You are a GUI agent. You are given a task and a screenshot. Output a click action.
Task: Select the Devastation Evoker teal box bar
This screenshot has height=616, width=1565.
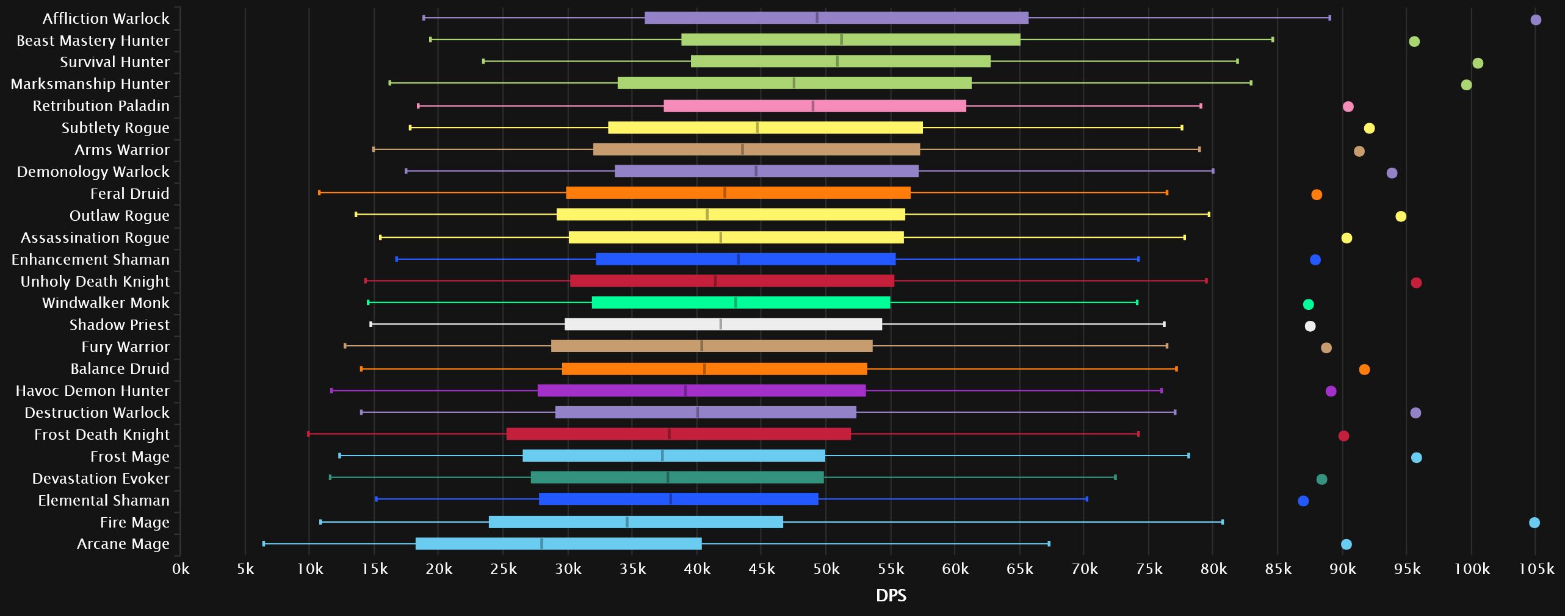point(677,478)
